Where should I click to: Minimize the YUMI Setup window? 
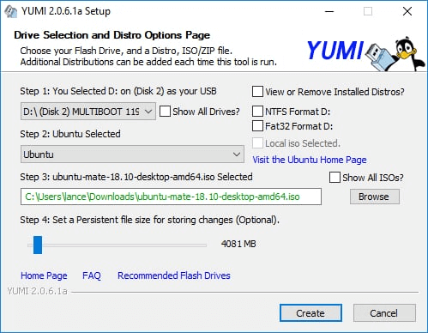pyautogui.click(x=329, y=11)
